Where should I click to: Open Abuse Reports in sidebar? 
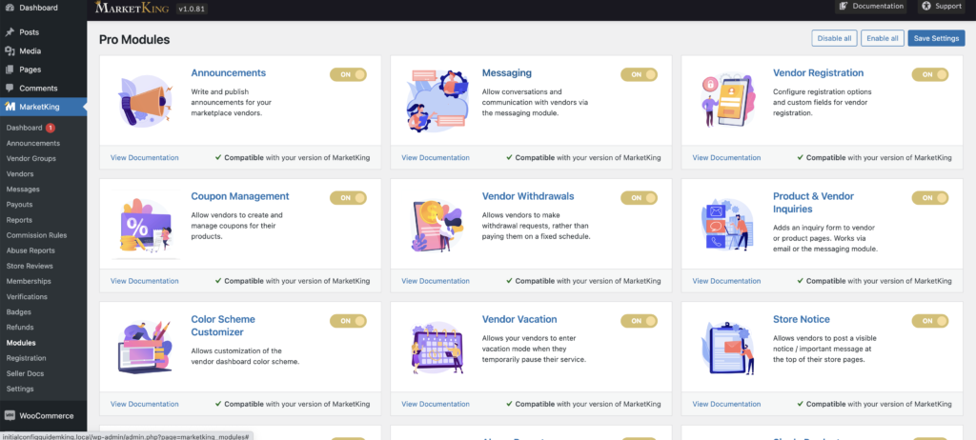point(30,250)
